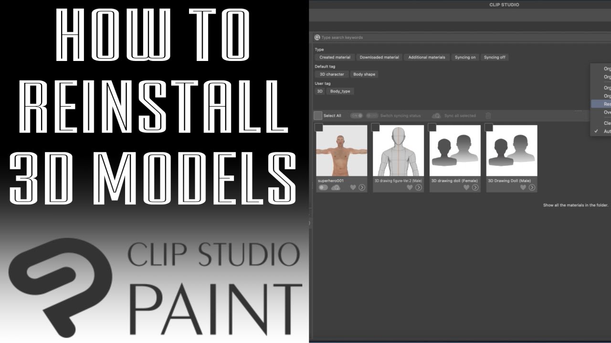This screenshot has height=343, width=611.
Task: Choose the Cle... context menu entry
Action: coord(601,123)
